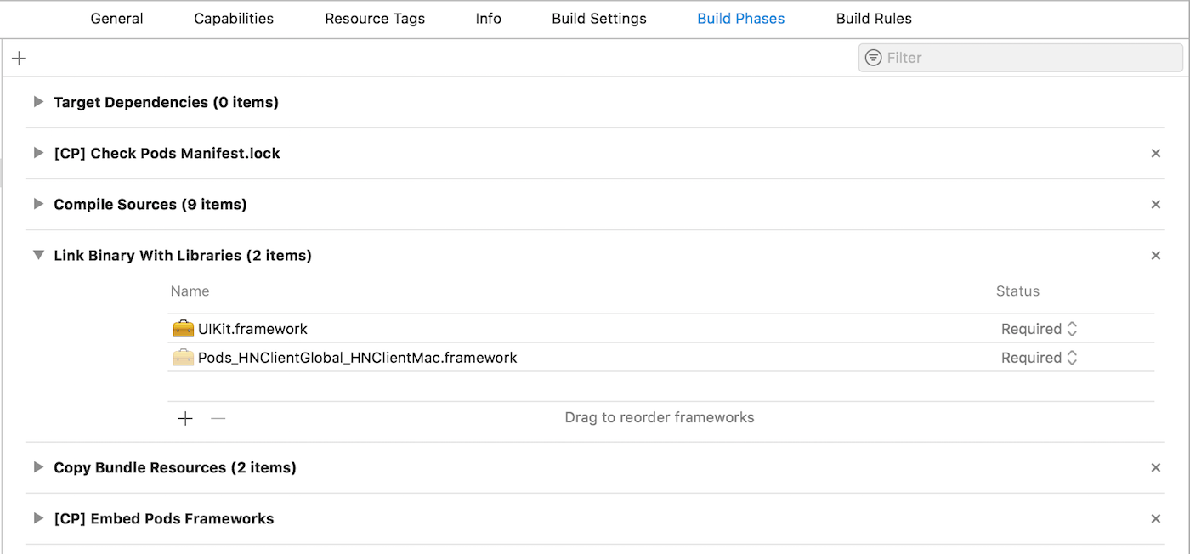This screenshot has height=554, width=1190.
Task: Switch to the Capabilities tab
Action: [234, 19]
